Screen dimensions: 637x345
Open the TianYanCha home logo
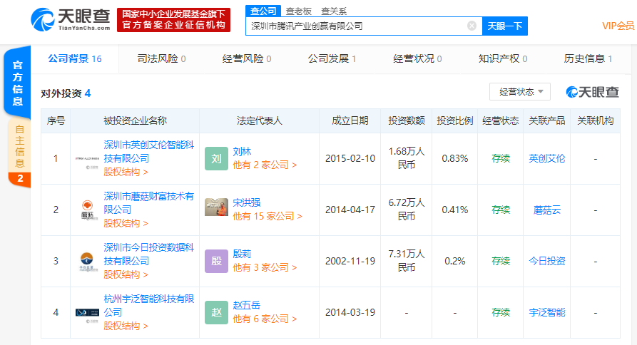[x=71, y=19]
